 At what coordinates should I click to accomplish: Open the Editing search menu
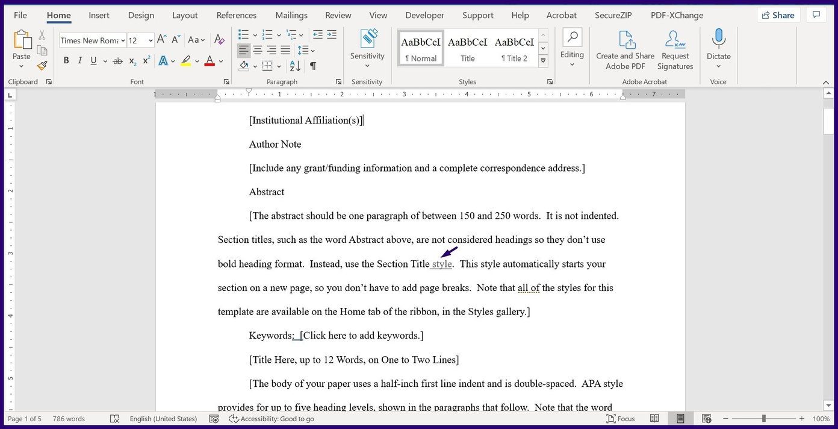point(572,48)
